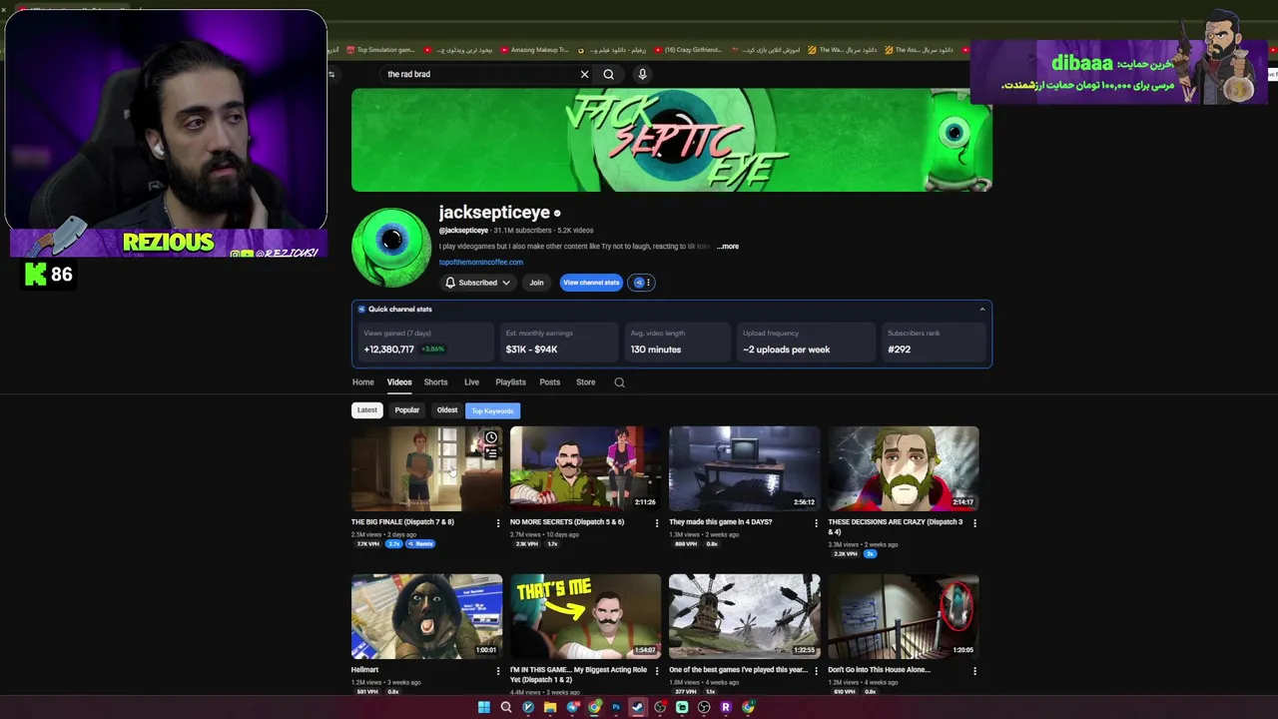Click the Subscribers rank #292 stat
The height and width of the screenshot is (719, 1278).
pyautogui.click(x=934, y=342)
